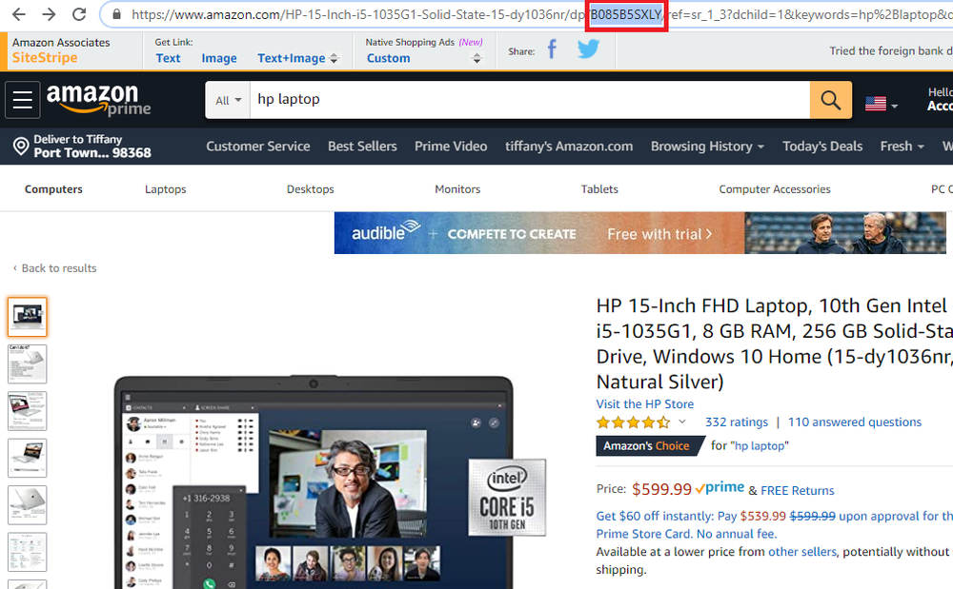Screen dimensions: 953x589
Task: Open the search category All dropdown
Action: 228,100
